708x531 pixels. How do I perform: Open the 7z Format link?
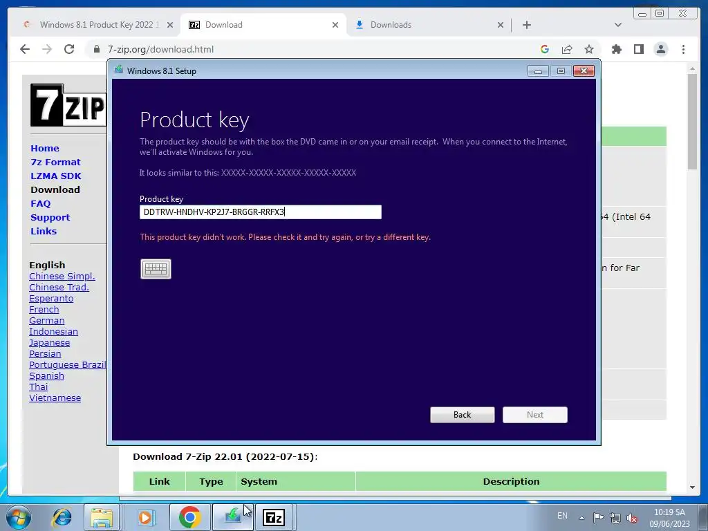(55, 162)
